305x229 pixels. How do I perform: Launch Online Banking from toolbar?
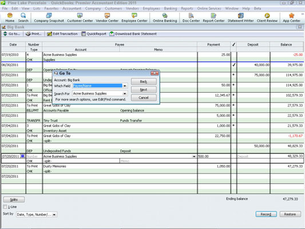point(165,18)
